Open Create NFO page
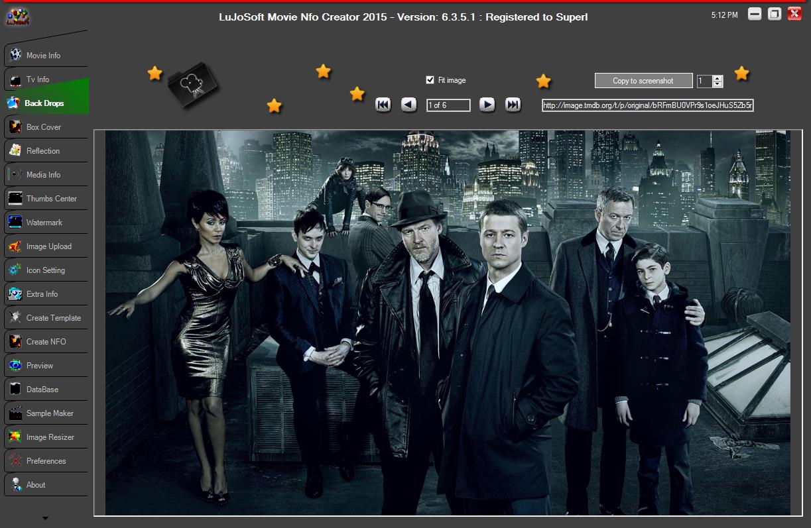This screenshot has height=528, width=811. [46, 341]
